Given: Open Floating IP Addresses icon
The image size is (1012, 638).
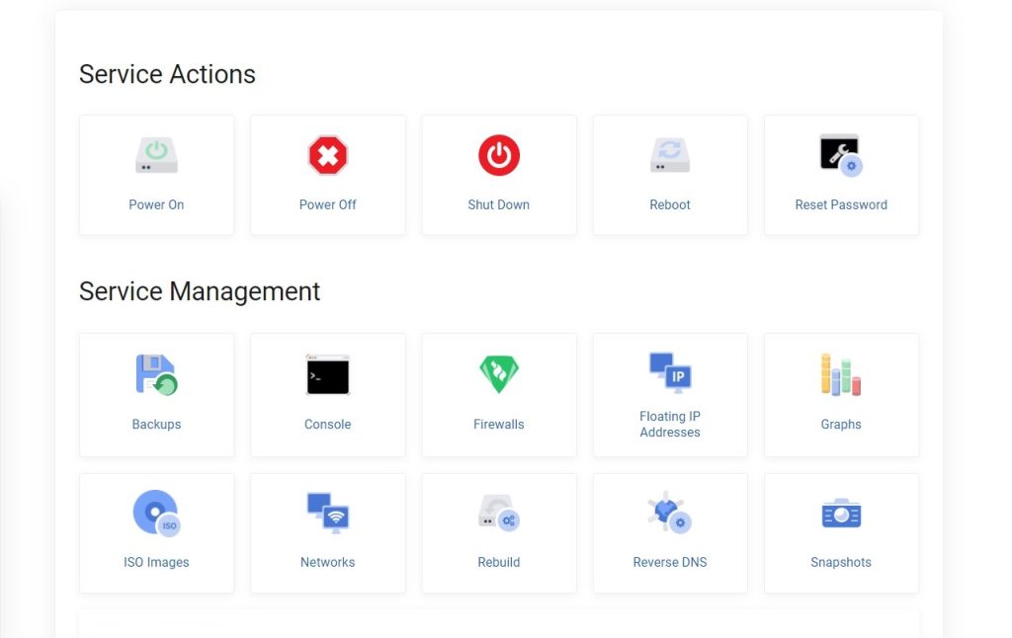Looking at the screenshot, I should point(670,373).
